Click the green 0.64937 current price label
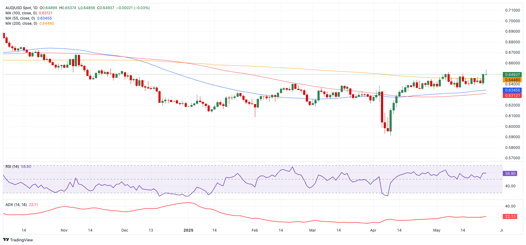Screen dimensions: 526x245 tap(512, 74)
